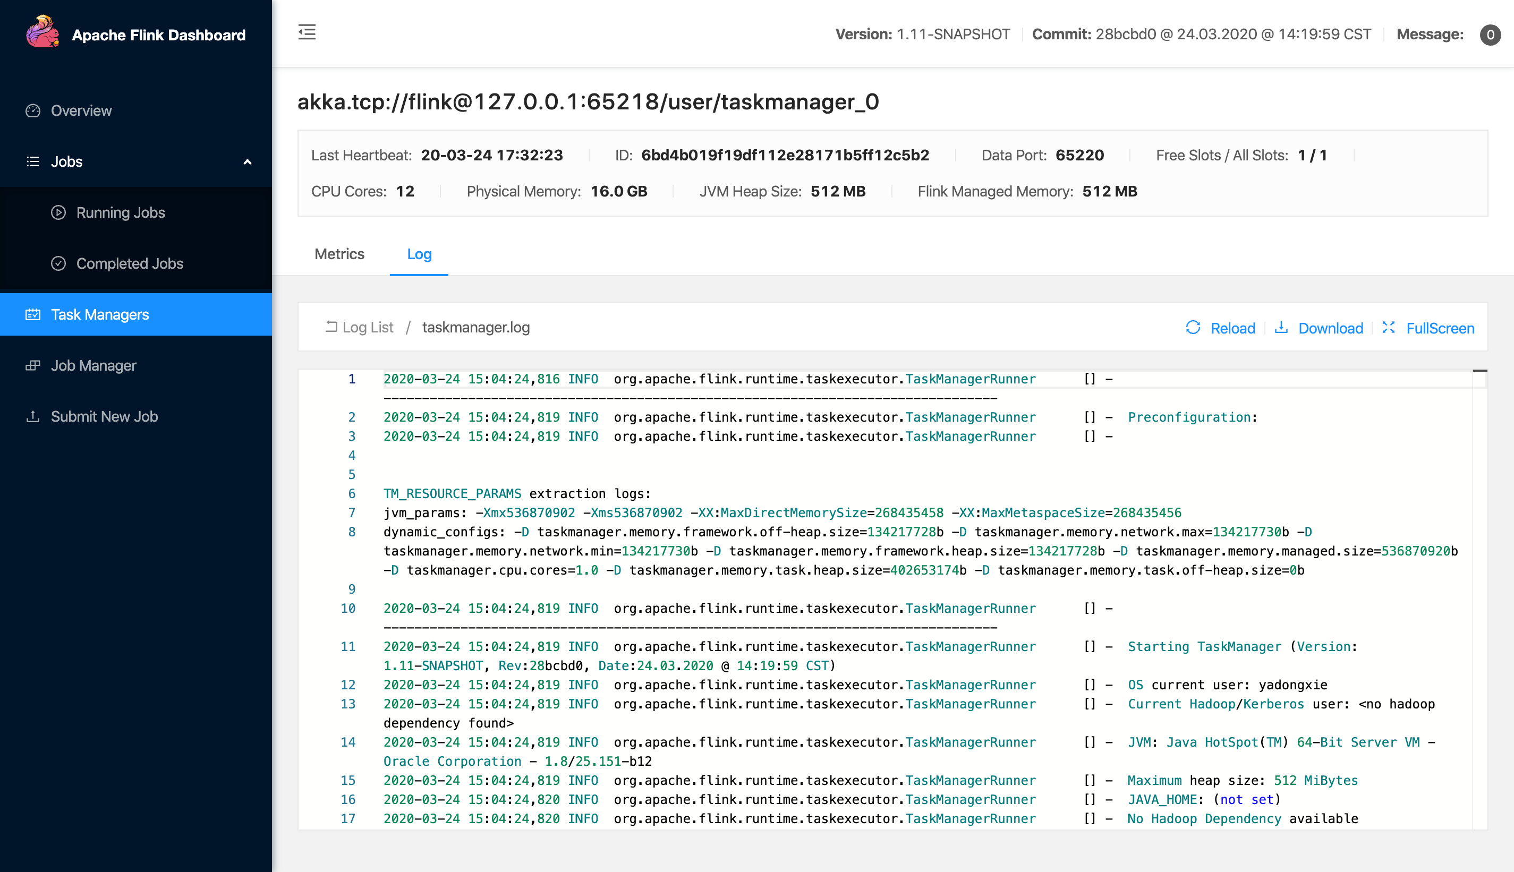Click the Task Managers calendar icon
Viewport: 1514px width, 872px height.
33,314
